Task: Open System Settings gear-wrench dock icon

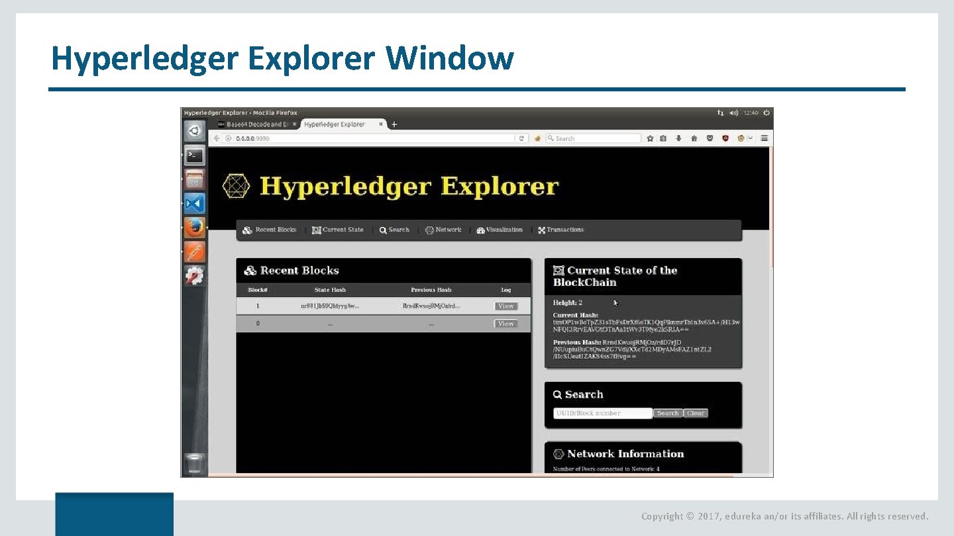Action: (x=195, y=275)
